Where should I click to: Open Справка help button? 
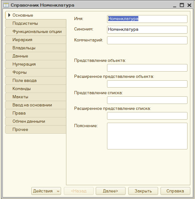(x=175, y=191)
